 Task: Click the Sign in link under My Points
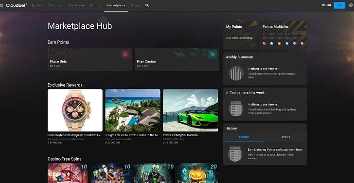[230, 38]
